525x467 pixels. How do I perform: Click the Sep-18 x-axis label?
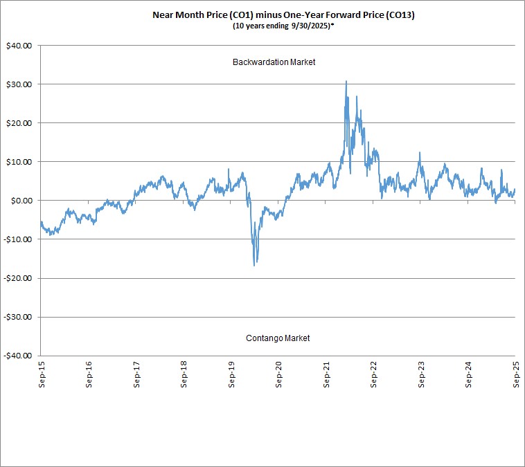[184, 375]
